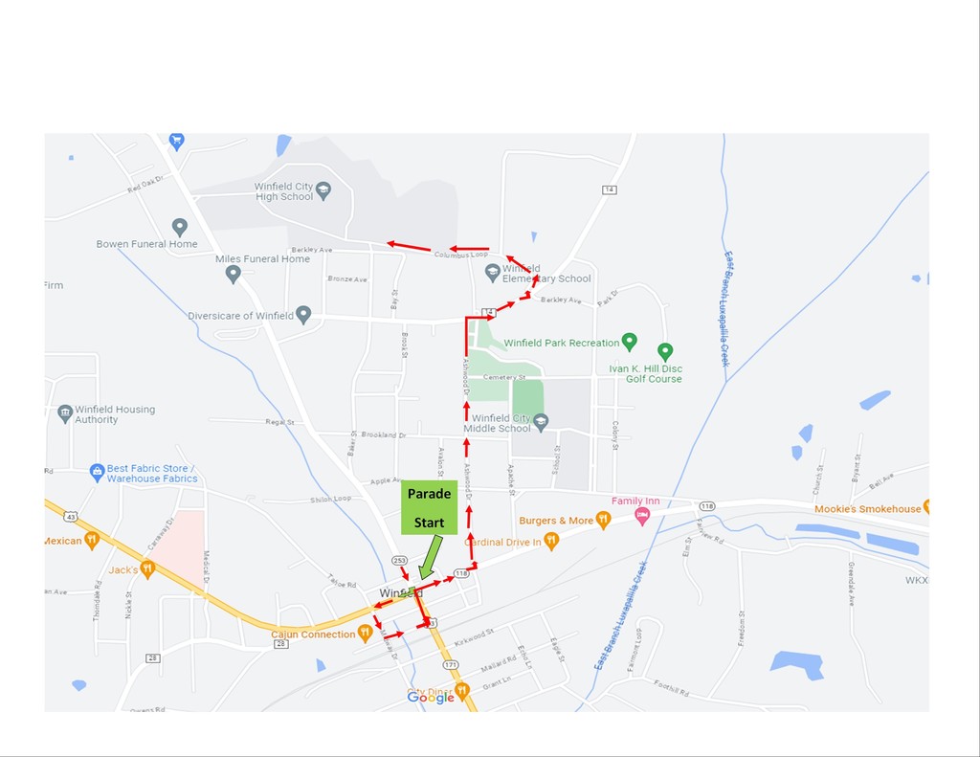Click the Winfield City Middle School icon
Viewport: 980px width, 757px height.
click(542, 422)
